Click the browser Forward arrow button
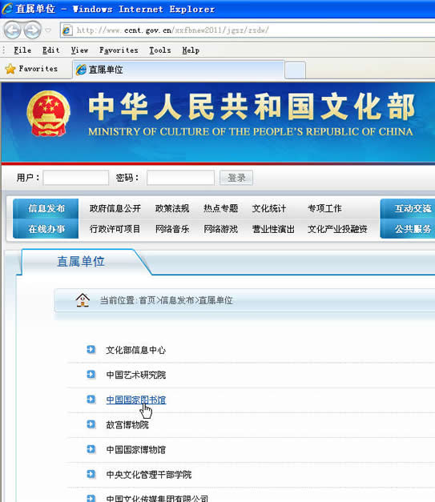This screenshot has width=435, height=502. 33,30
